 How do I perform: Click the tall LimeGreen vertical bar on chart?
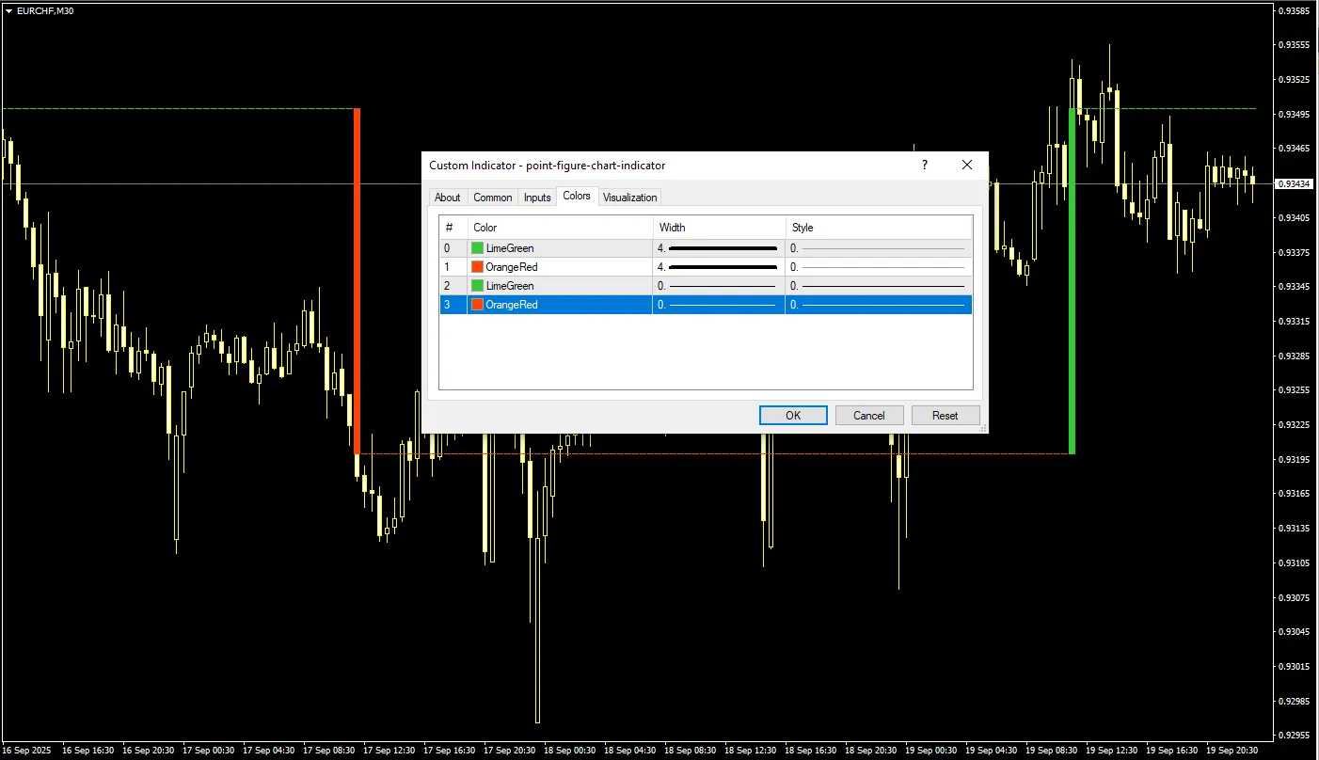(1072, 280)
